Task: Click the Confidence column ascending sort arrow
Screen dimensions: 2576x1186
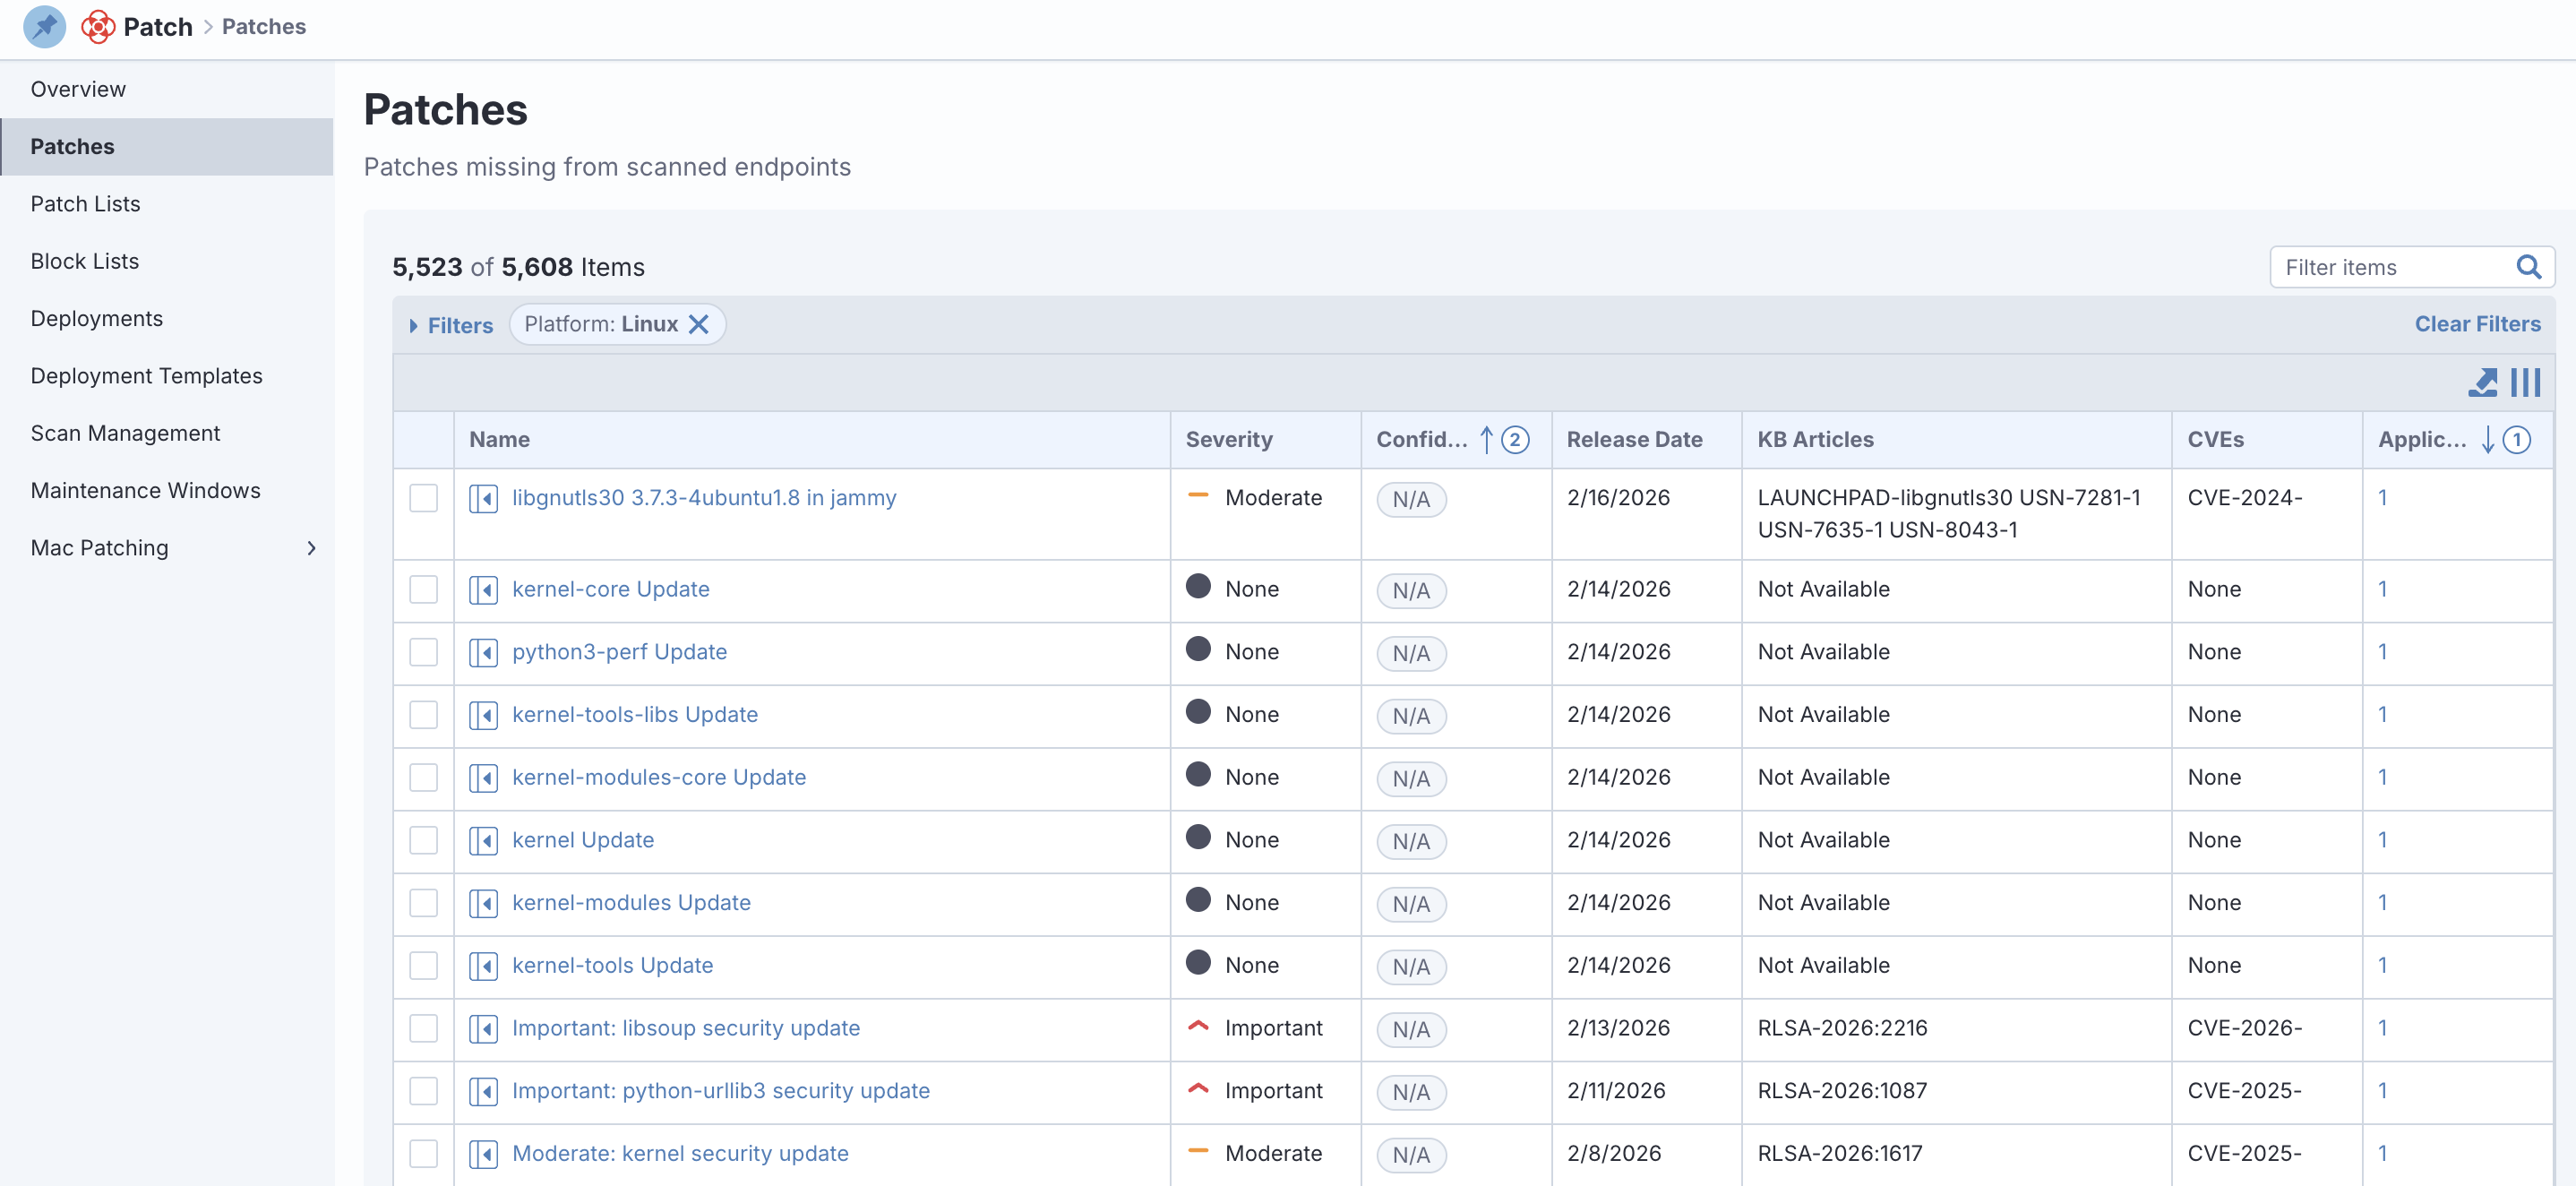Action: point(1486,440)
